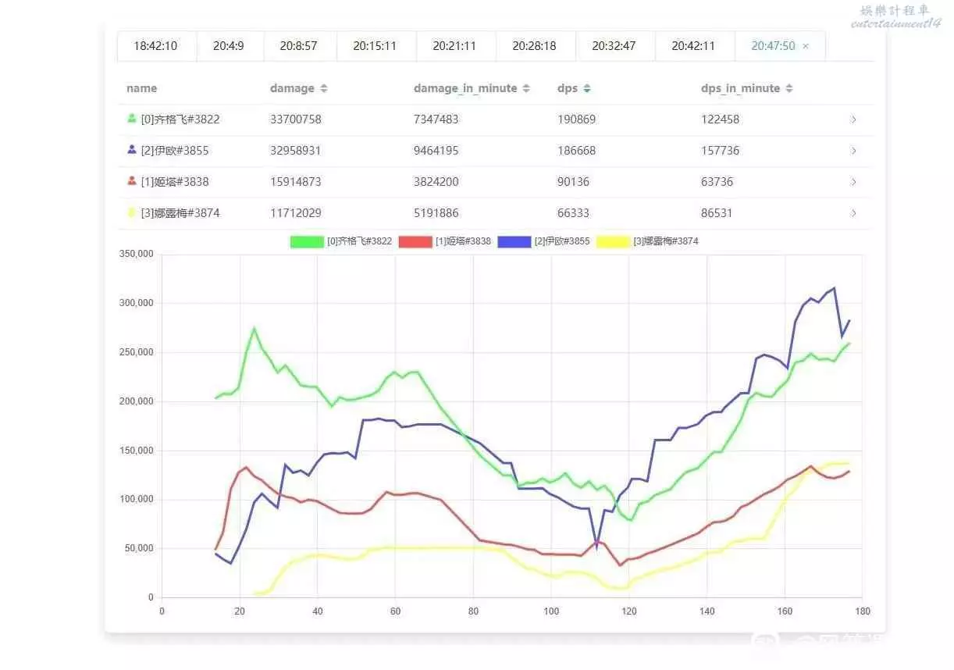The image size is (954, 670).
Task: Click yellow user icon beside 娜露梅#3874
Action: (x=132, y=212)
